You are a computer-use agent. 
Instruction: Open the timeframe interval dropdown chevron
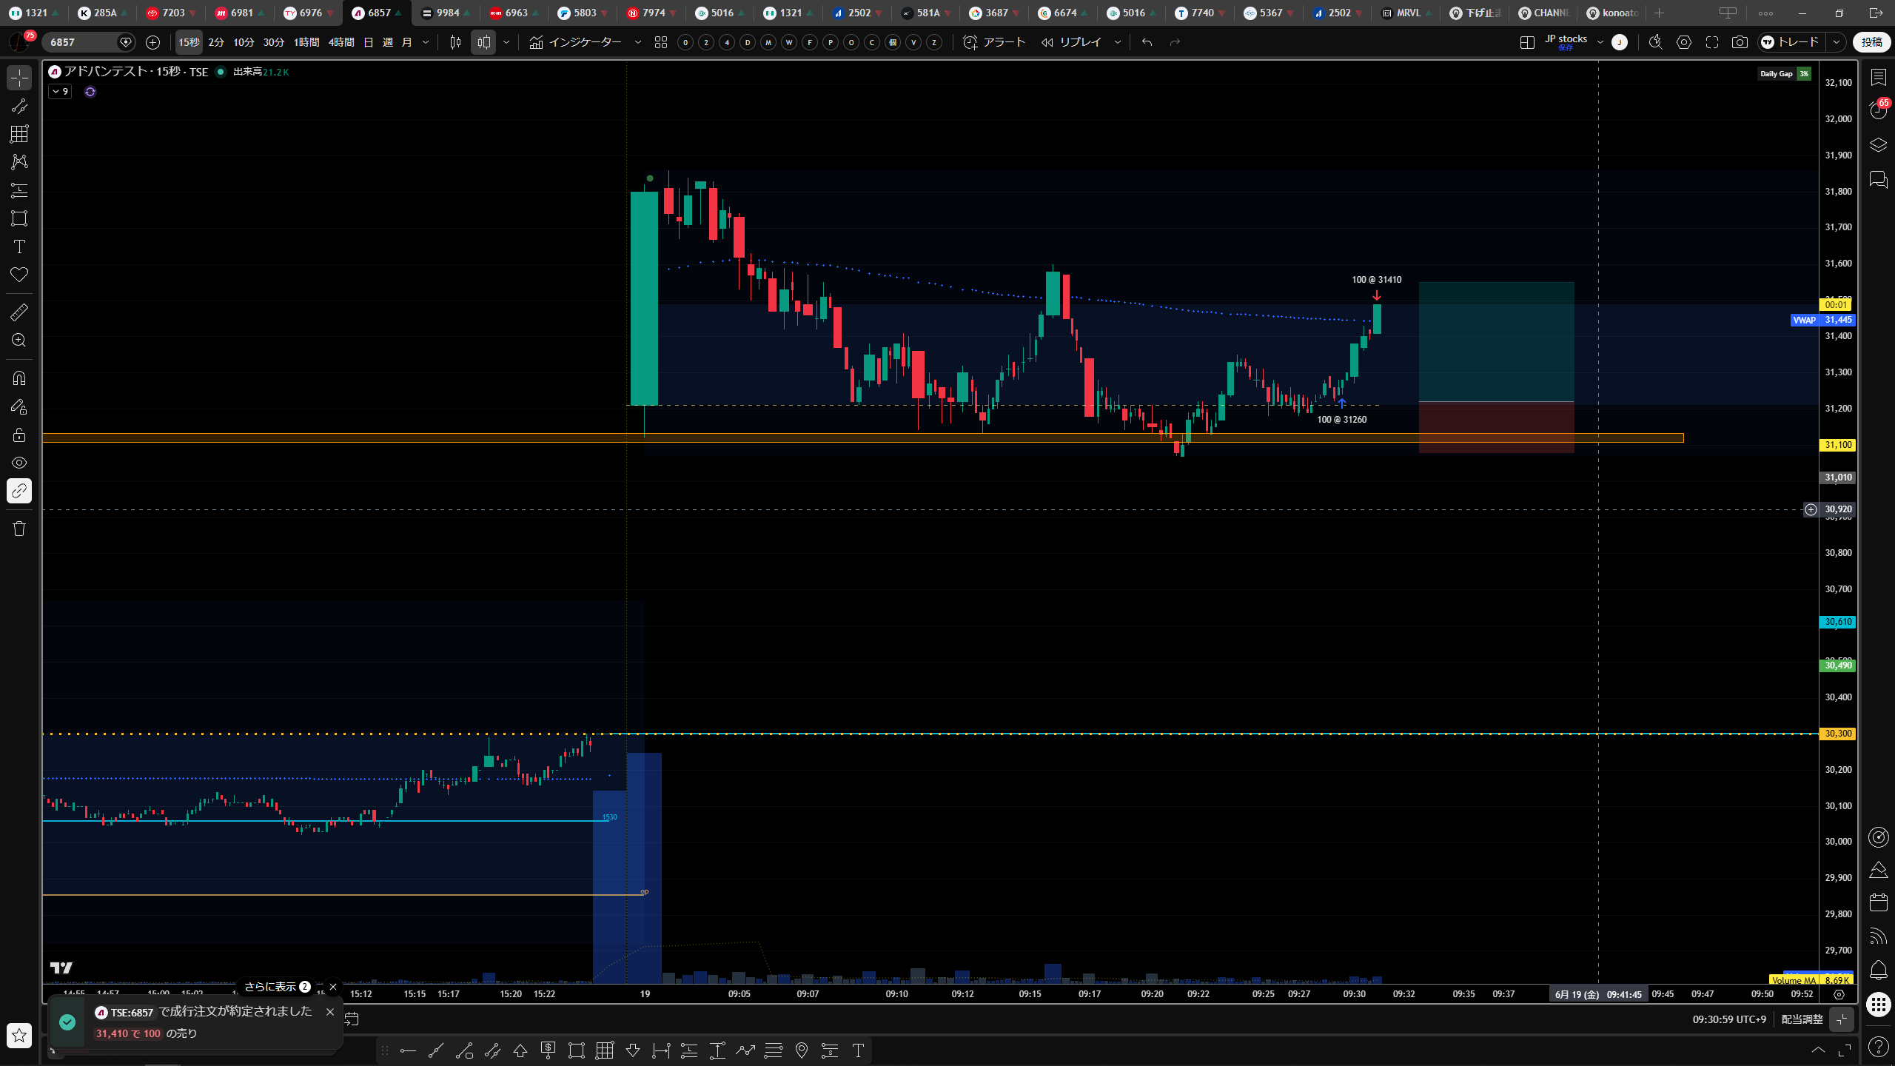pos(426,42)
